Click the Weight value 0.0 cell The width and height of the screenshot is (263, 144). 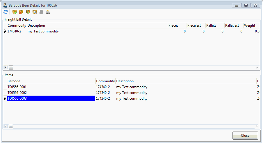[x=252, y=31]
